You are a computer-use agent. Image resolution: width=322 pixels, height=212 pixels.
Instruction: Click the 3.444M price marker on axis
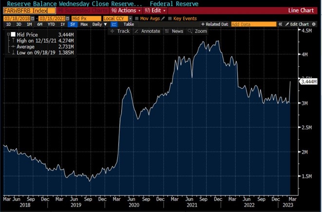(309, 82)
